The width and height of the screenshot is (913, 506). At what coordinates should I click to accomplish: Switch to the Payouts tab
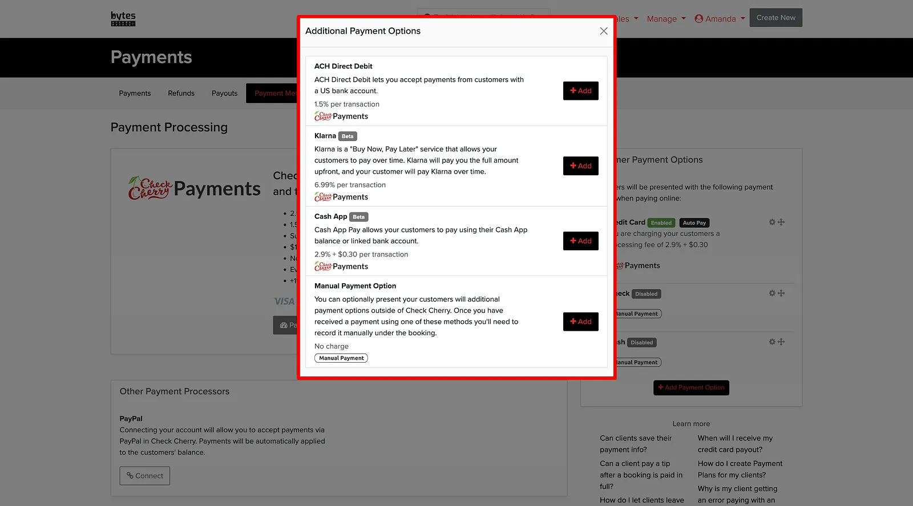[224, 93]
